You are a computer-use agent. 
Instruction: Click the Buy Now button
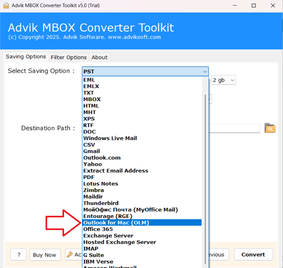tap(45, 255)
